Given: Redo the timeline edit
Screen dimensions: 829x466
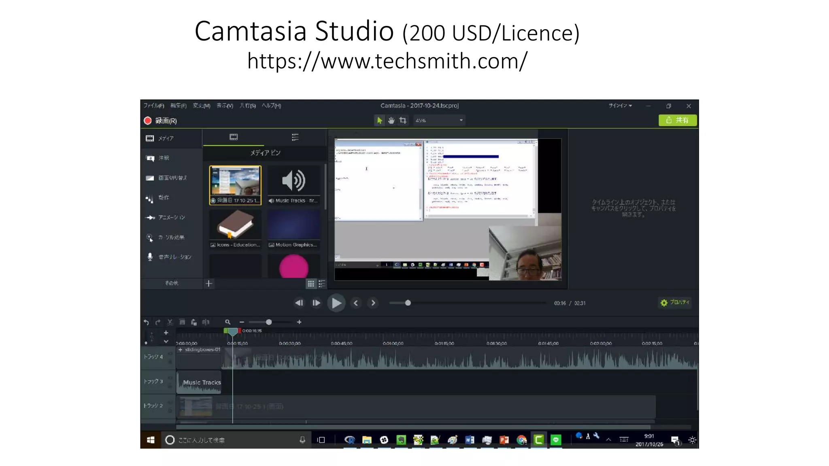Looking at the screenshot, I should [x=158, y=322].
